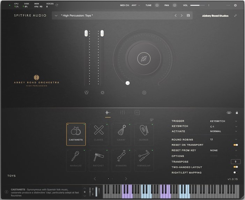The width and height of the screenshot is (245, 200).
Task: Toggle the green load dot on Vibraslap
Action: coord(153,150)
